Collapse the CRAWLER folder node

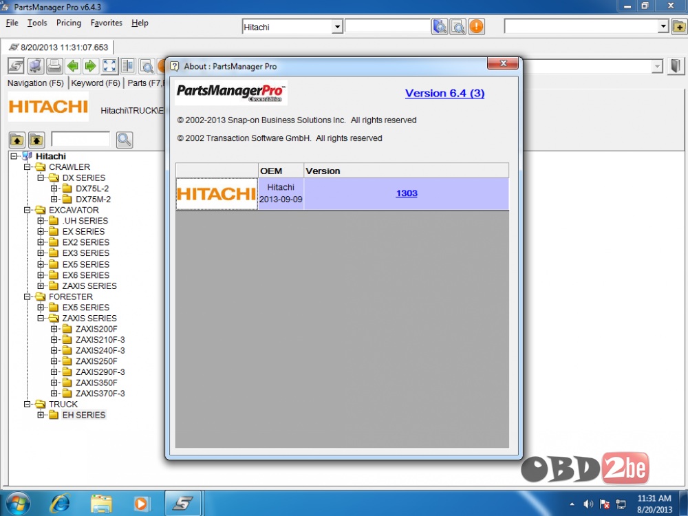[x=28, y=166]
